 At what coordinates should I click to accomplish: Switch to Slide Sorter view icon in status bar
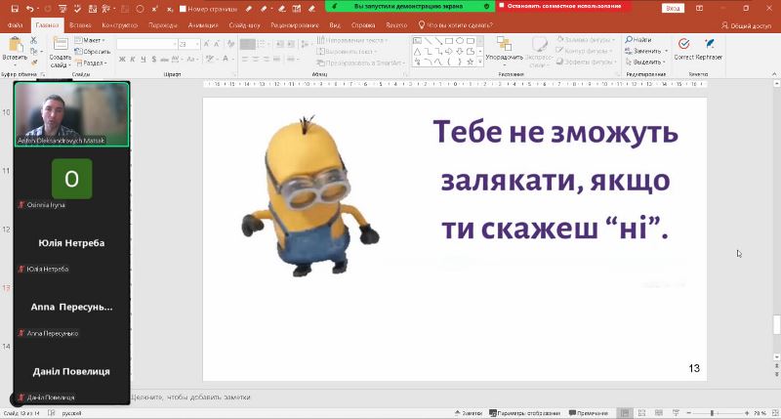coord(641,413)
